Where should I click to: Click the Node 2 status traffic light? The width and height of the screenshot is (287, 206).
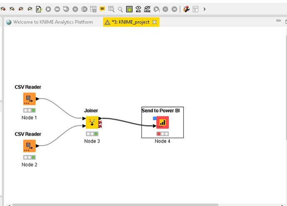[30, 157]
